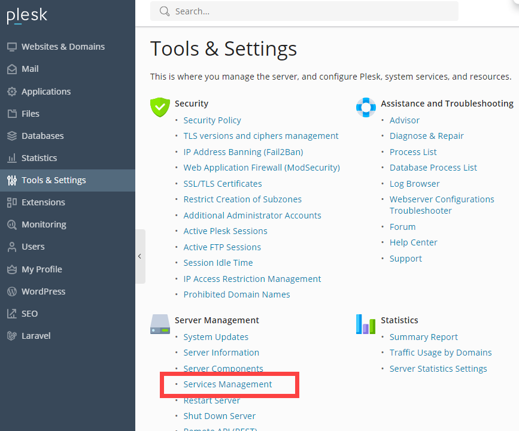Click the Monitoring magnifier icon
Screen dimensions: 519x431
pyautogui.click(x=12, y=224)
